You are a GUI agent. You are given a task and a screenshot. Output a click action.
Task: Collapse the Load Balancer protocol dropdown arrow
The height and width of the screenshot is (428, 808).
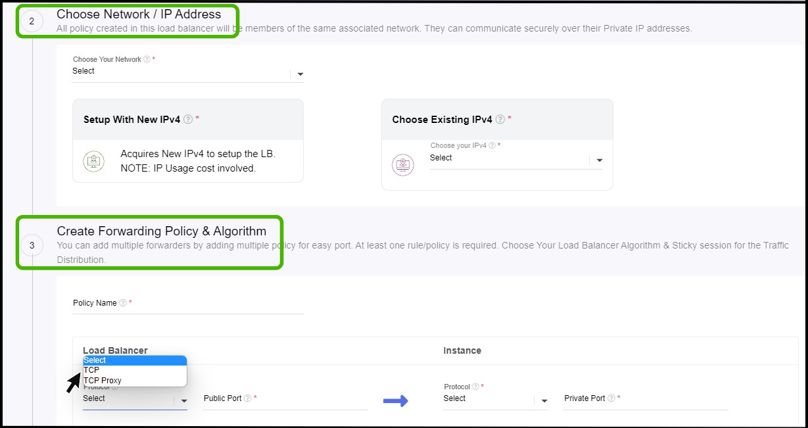(184, 400)
